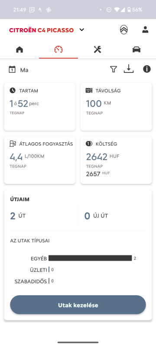The width and height of the screenshot is (156, 347).
Task: Switch to the car vehicle tab
Action: pyautogui.click(x=136, y=49)
